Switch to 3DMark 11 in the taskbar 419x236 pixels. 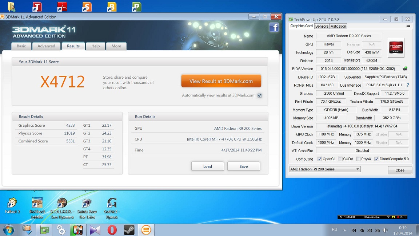[146, 230]
